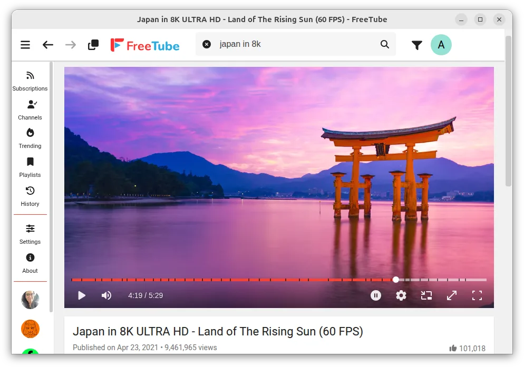Screen dimensions: 524x367
Task: Open the search filters funnel icon
Action: [417, 45]
